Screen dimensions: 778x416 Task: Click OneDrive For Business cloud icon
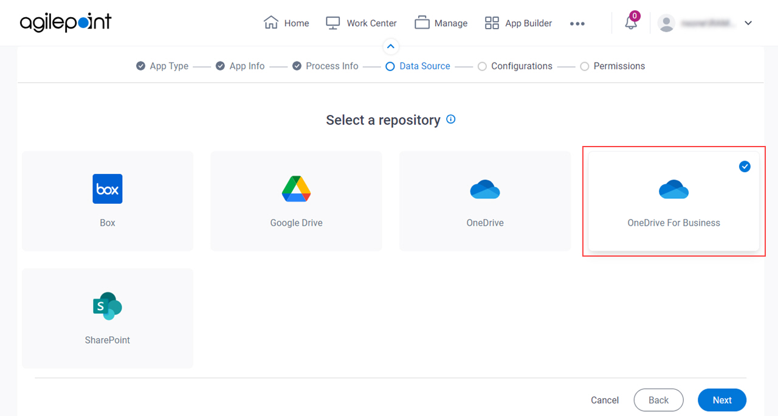673,189
